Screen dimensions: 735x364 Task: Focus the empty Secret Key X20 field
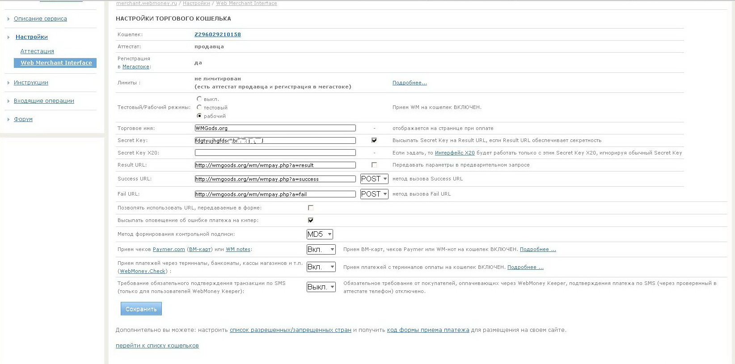[x=275, y=153]
